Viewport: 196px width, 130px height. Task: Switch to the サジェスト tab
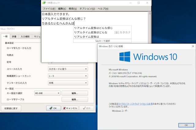(x=37, y=37)
